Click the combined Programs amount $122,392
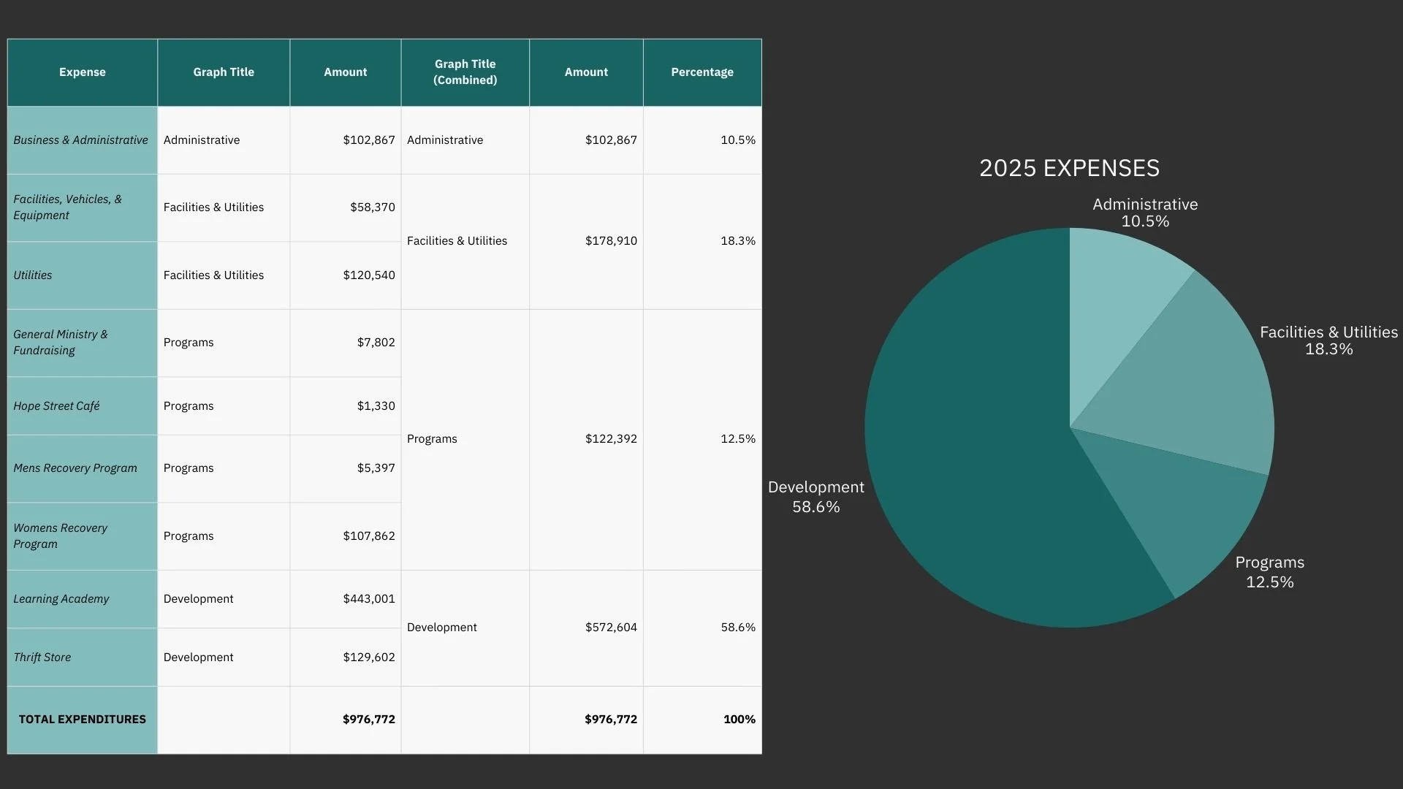Image resolution: width=1403 pixels, height=789 pixels. click(610, 439)
